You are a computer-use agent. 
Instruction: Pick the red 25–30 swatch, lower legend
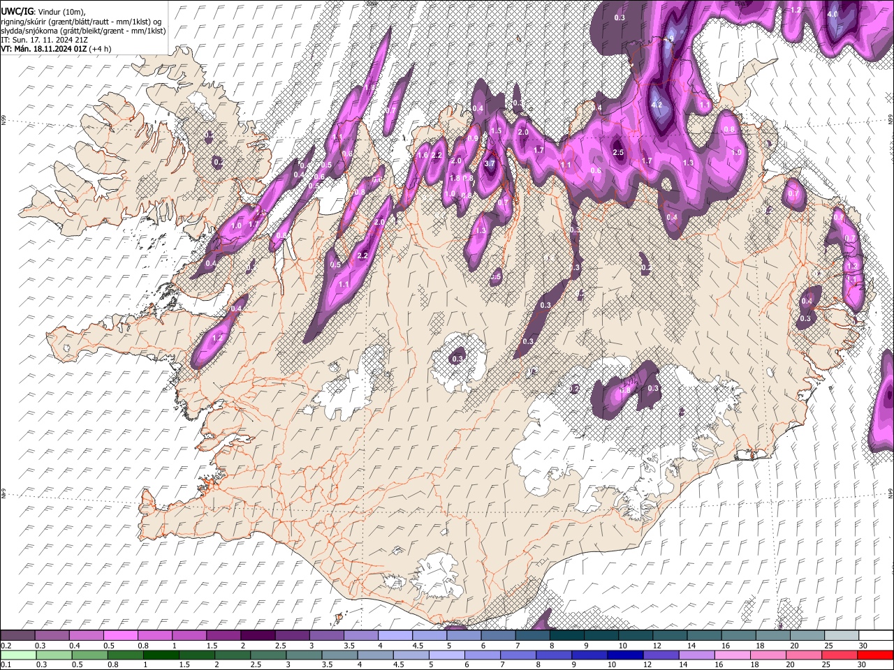coord(839,655)
